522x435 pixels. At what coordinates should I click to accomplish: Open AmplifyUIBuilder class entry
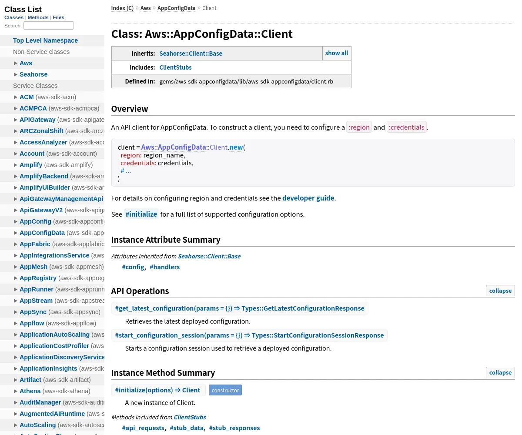pyautogui.click(x=45, y=187)
